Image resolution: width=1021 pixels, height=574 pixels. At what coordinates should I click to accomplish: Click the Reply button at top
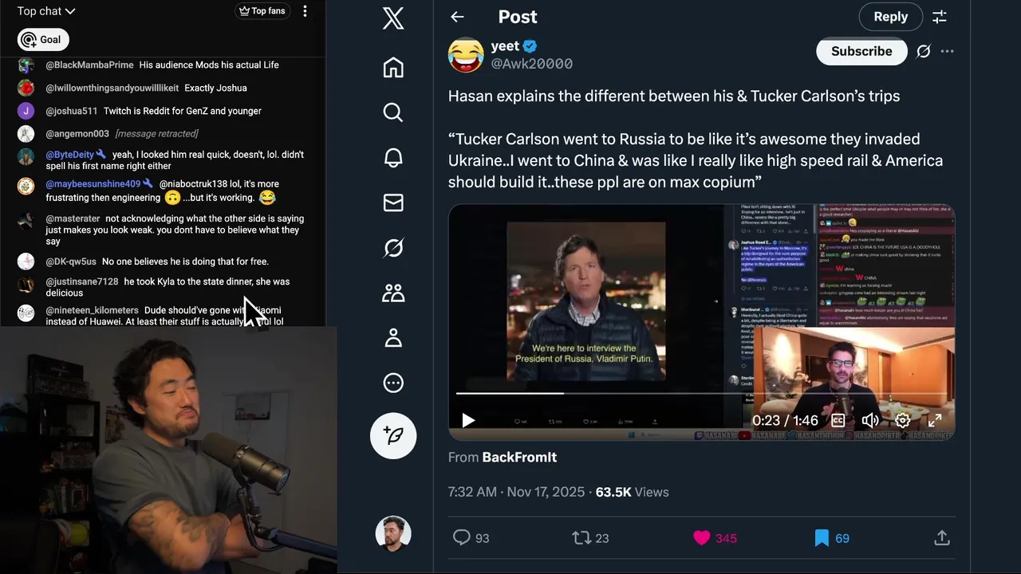pyautogui.click(x=890, y=17)
